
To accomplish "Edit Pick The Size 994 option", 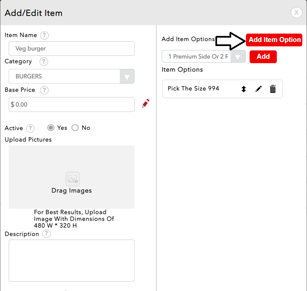I will [258, 89].
